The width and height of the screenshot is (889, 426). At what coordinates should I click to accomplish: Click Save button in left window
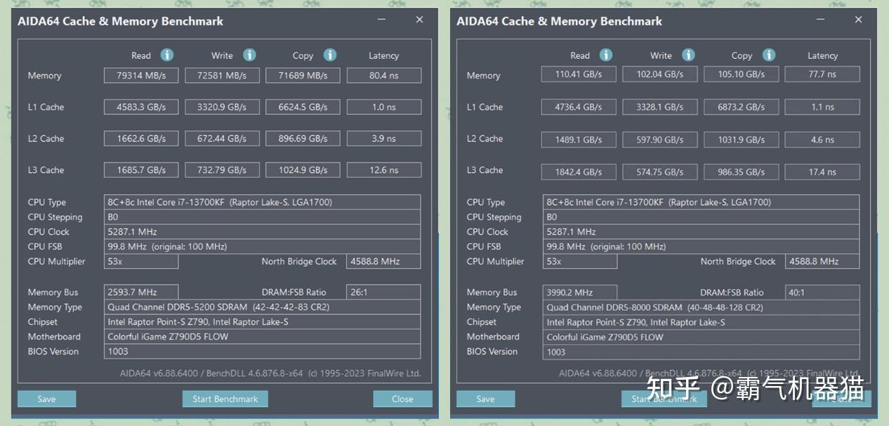tap(46, 399)
